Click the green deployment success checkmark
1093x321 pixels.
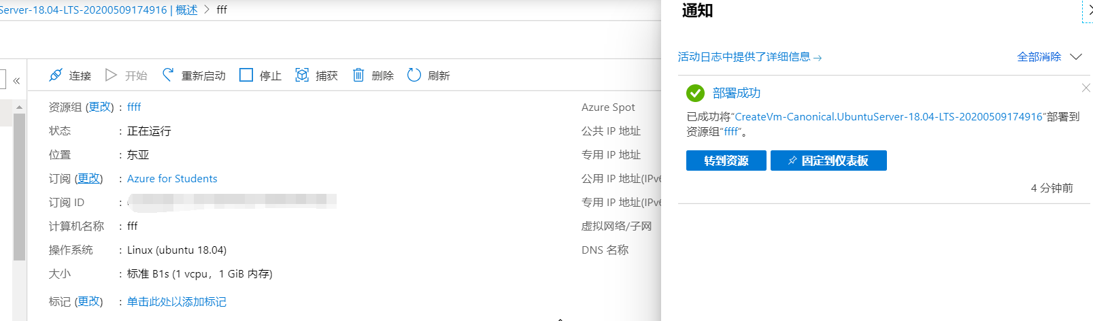point(695,93)
